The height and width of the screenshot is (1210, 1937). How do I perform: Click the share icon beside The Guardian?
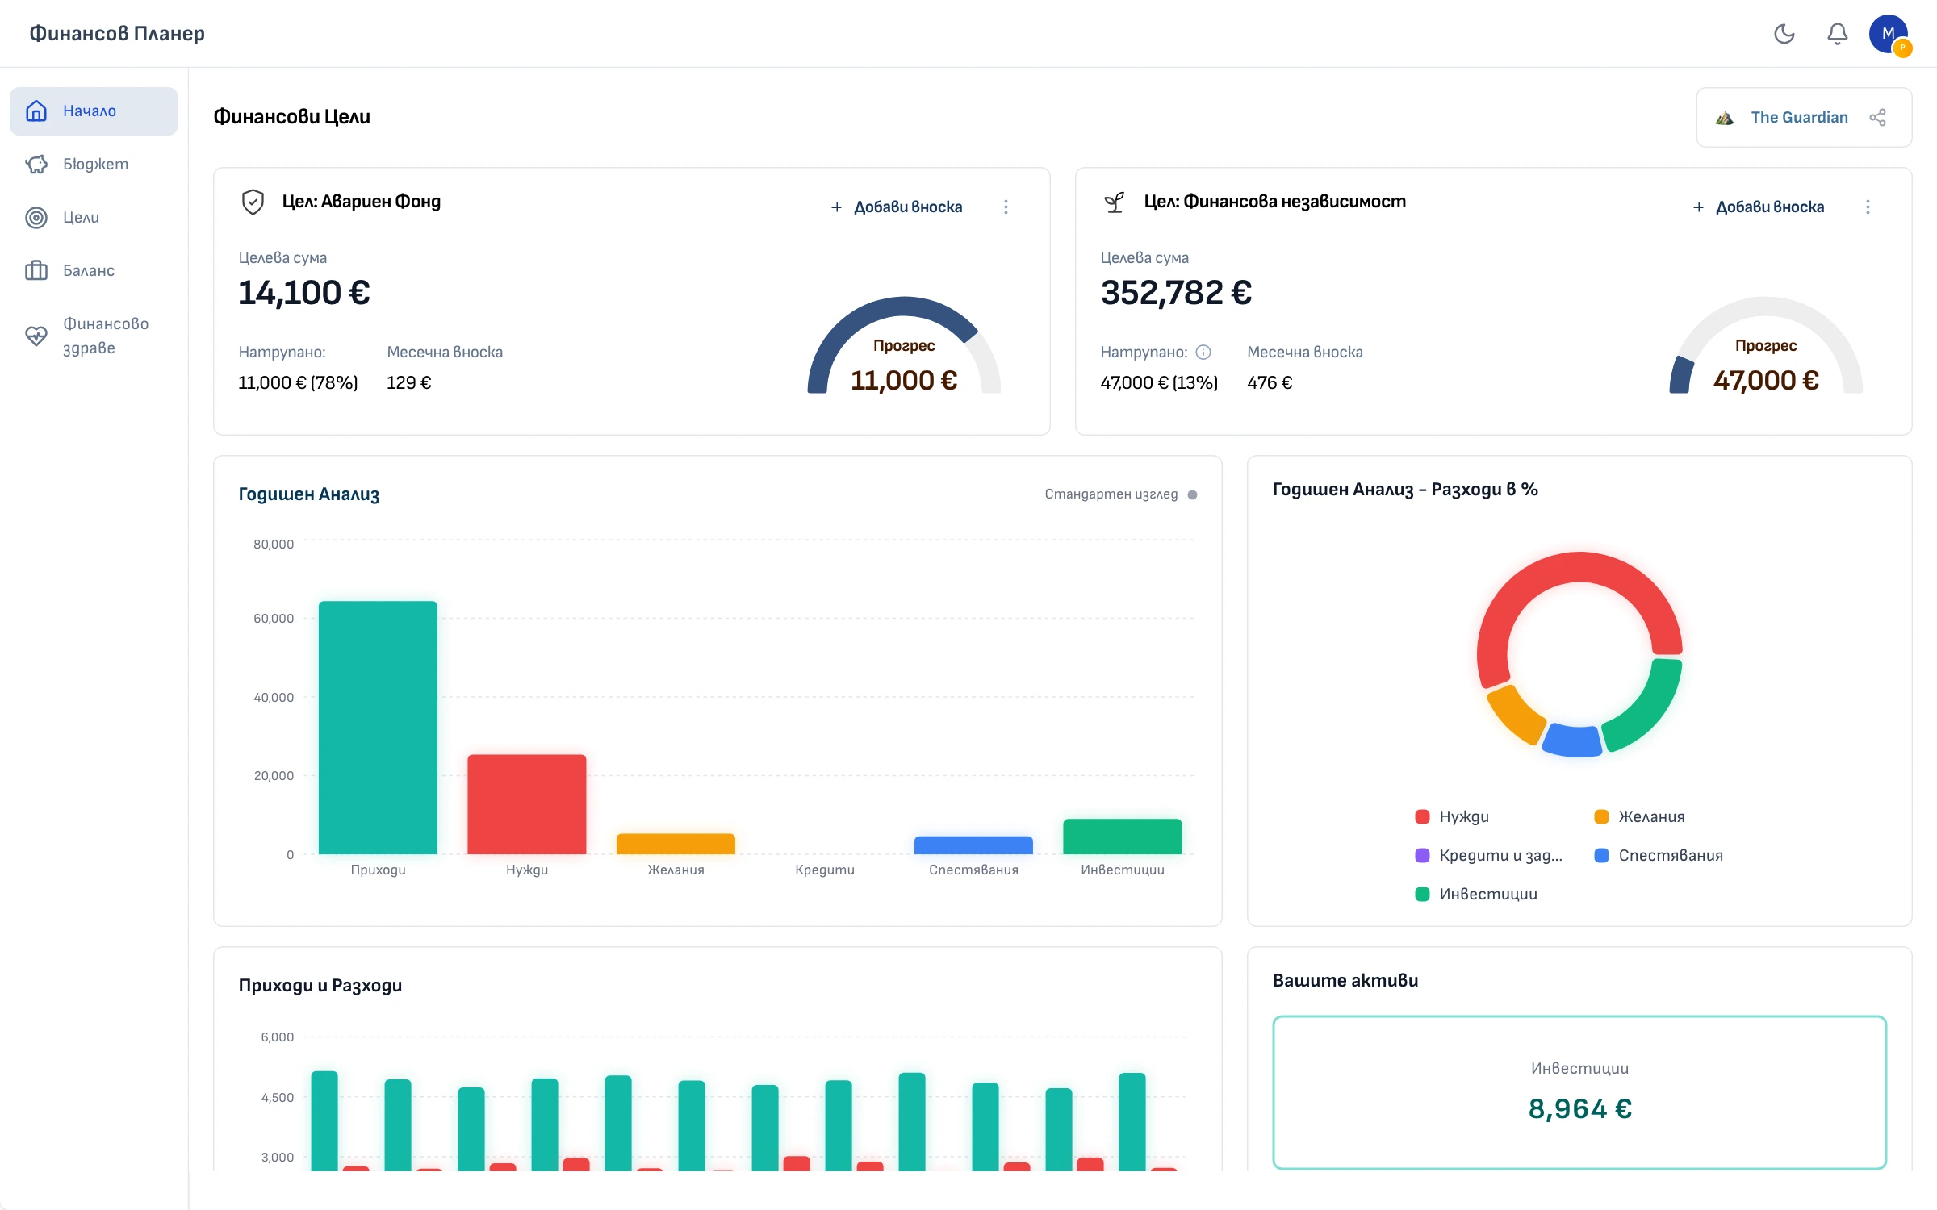coord(1878,118)
